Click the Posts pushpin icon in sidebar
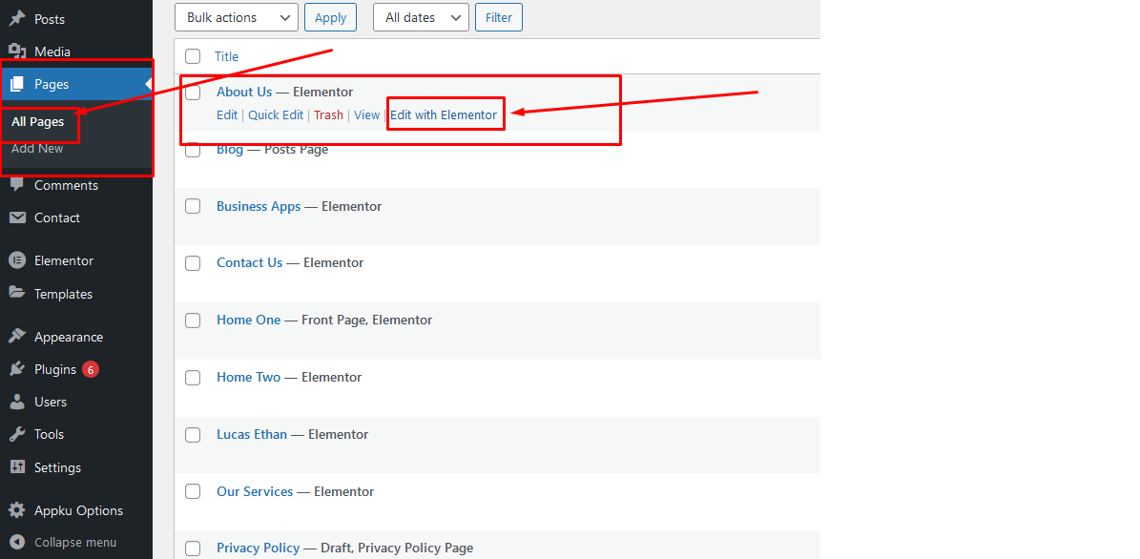 [17, 19]
